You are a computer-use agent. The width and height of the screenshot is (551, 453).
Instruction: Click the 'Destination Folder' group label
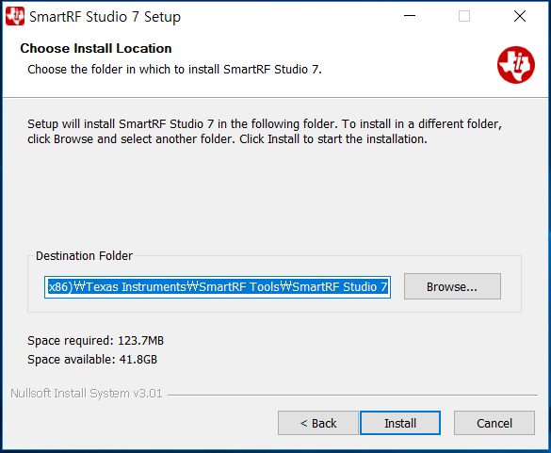[85, 255]
